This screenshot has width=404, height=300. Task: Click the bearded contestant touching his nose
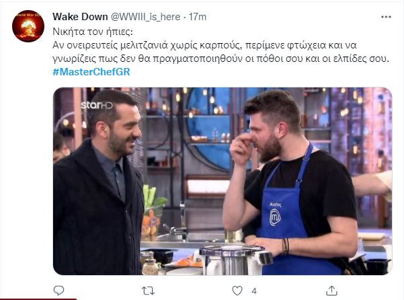pos(290,183)
